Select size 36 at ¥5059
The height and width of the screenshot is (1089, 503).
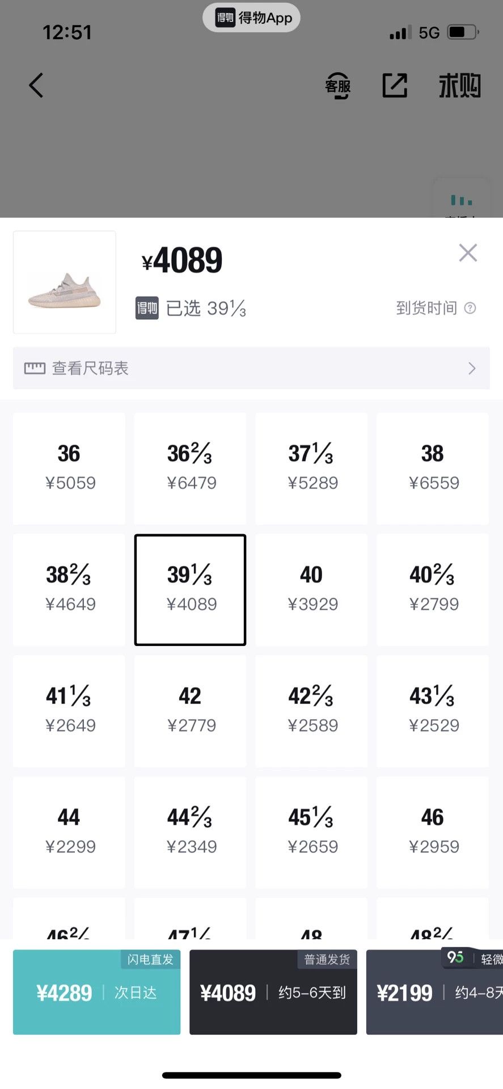pos(69,468)
